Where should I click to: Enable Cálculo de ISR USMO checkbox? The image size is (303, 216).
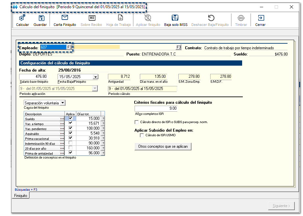click(x=142, y=135)
